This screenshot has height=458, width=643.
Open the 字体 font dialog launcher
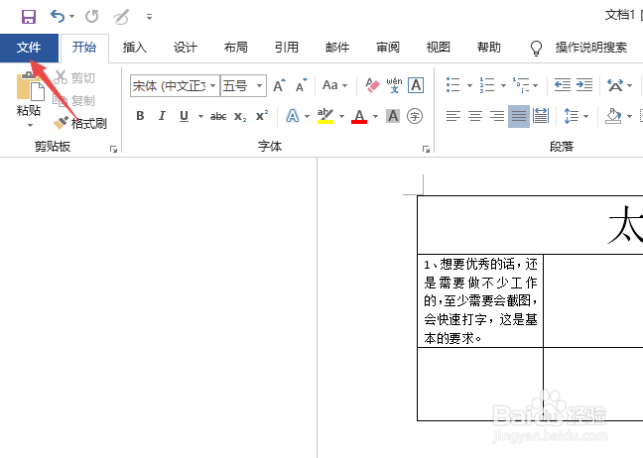click(426, 149)
